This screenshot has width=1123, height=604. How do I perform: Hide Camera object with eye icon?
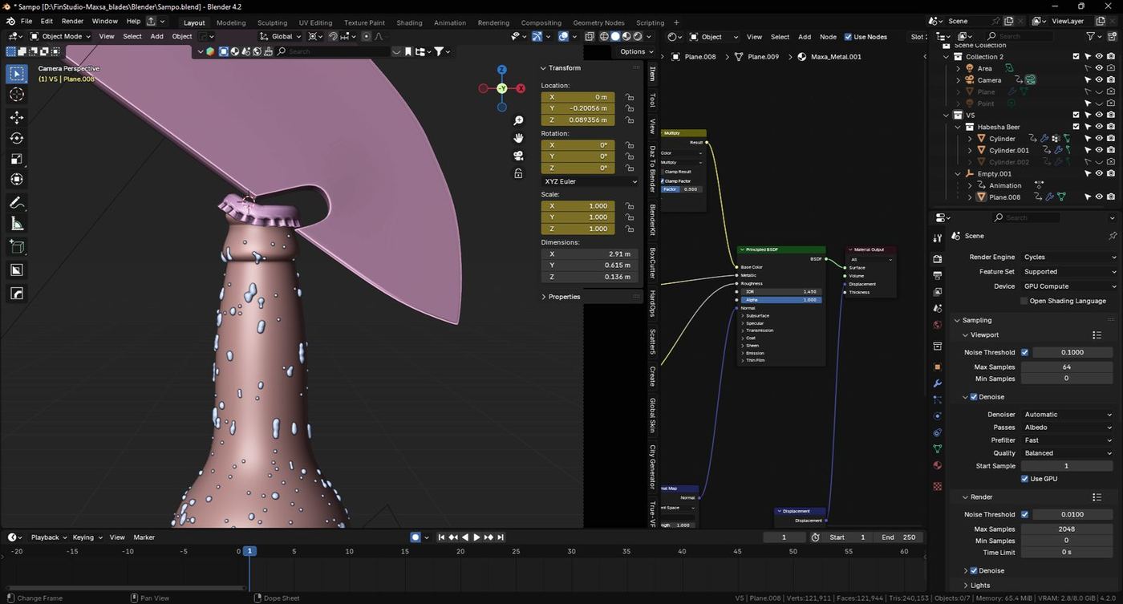tap(1099, 80)
